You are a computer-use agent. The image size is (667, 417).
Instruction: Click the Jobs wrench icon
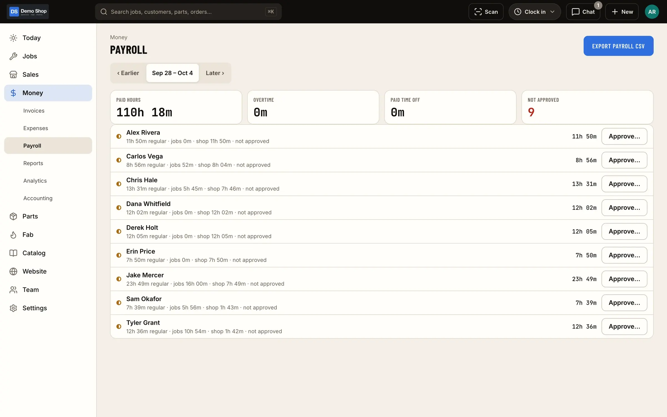coord(13,56)
